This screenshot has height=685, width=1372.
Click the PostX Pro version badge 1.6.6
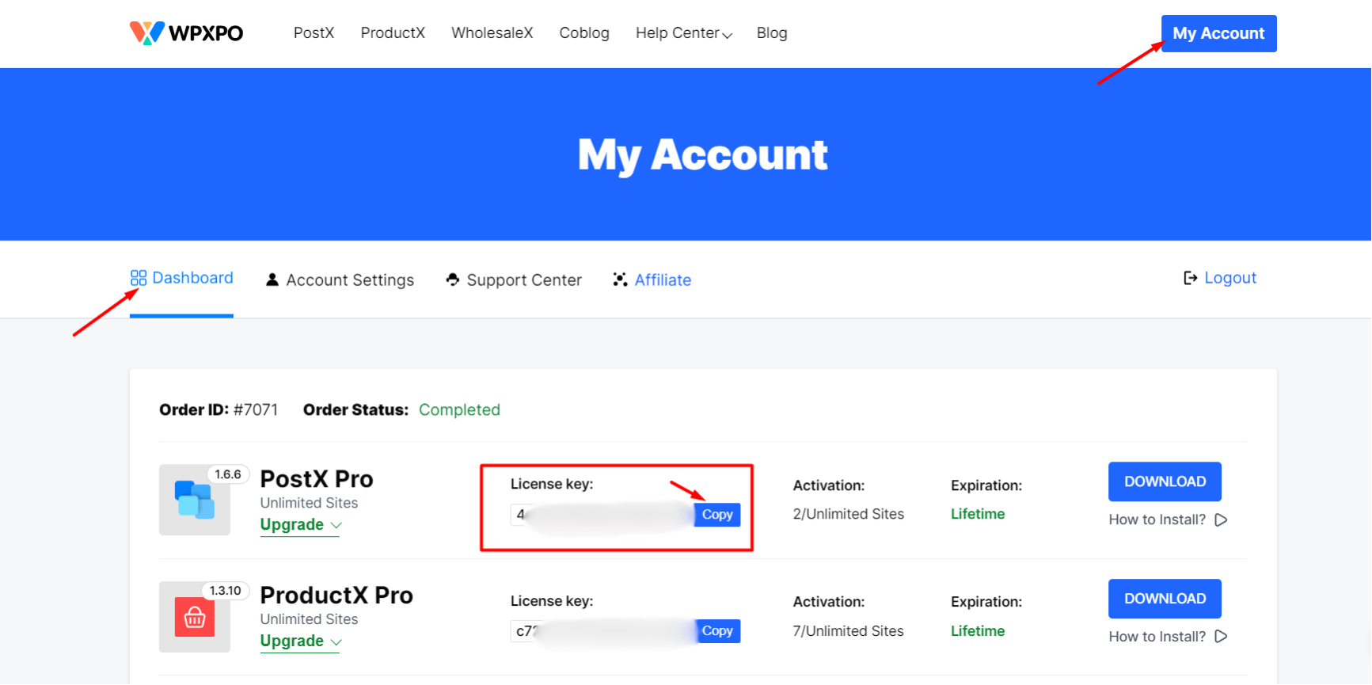(228, 474)
